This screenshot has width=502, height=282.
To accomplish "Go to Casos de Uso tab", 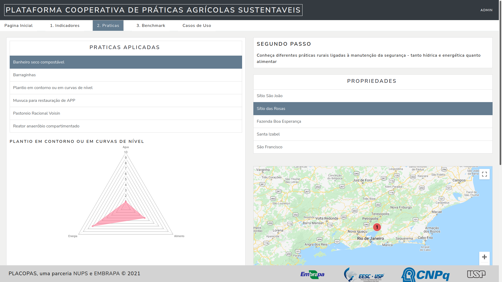I will [x=197, y=26].
